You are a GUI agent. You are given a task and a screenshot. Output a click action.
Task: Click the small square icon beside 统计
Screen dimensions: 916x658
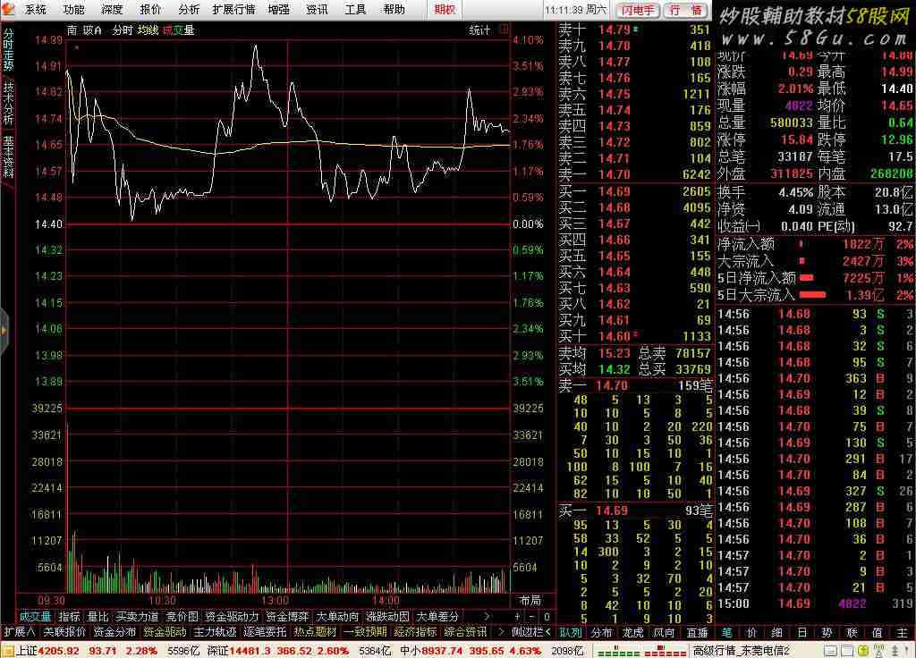point(505,29)
